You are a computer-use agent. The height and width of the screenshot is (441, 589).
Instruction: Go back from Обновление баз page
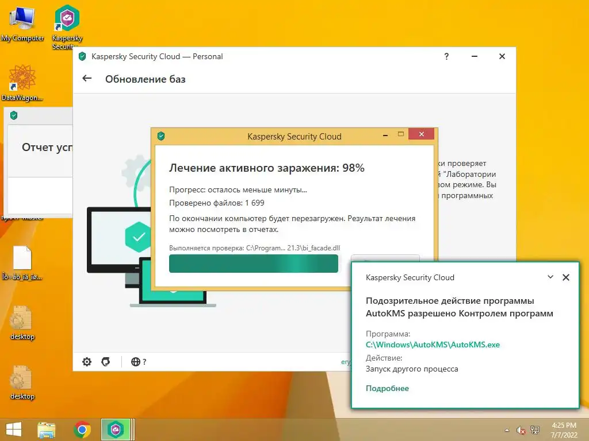click(x=87, y=78)
